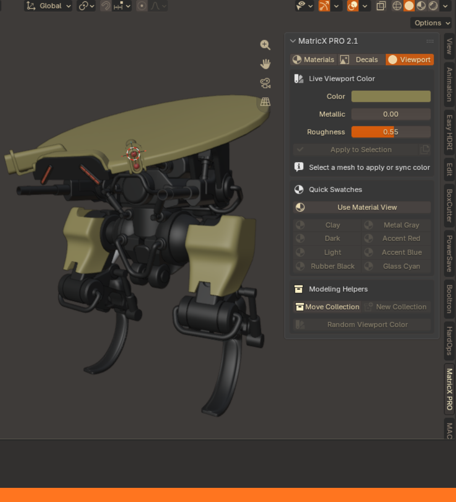Open the MatricX PRO sidebar tab
Image resolution: width=456 pixels, height=502 pixels.
pos(450,389)
